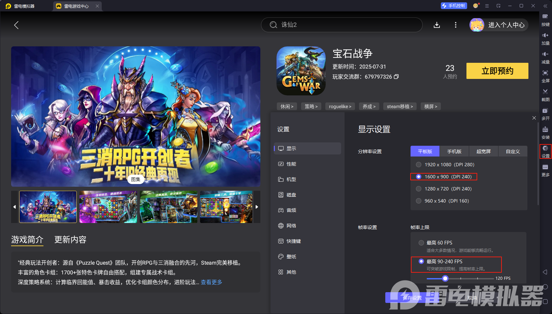Screen dimensions: 552x314
Task: Select the 1920 x 1080 resolution option
Action: click(x=418, y=165)
